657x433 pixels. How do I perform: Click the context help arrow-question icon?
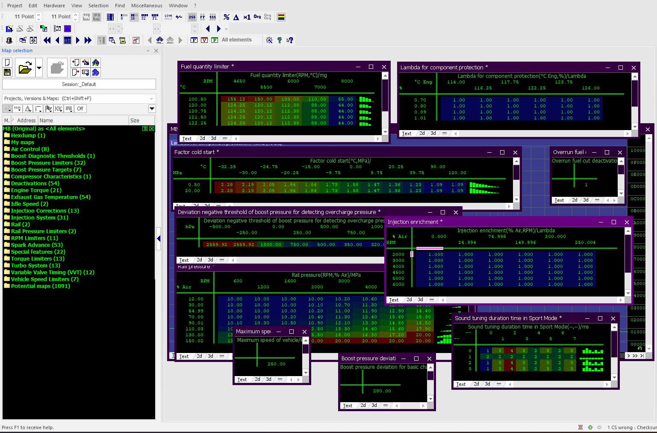point(290,40)
